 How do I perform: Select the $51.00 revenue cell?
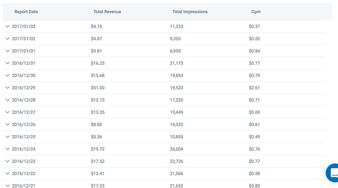point(98,88)
